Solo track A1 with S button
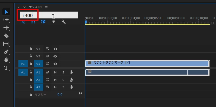Screen dimensions: 216x107 point(63,72)
